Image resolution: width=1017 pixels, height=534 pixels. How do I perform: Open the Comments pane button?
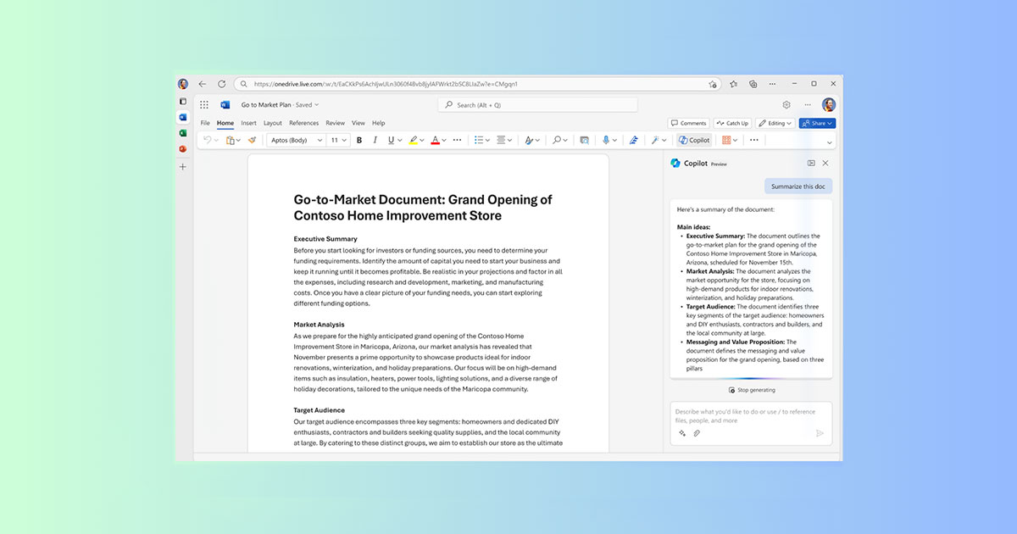click(688, 123)
